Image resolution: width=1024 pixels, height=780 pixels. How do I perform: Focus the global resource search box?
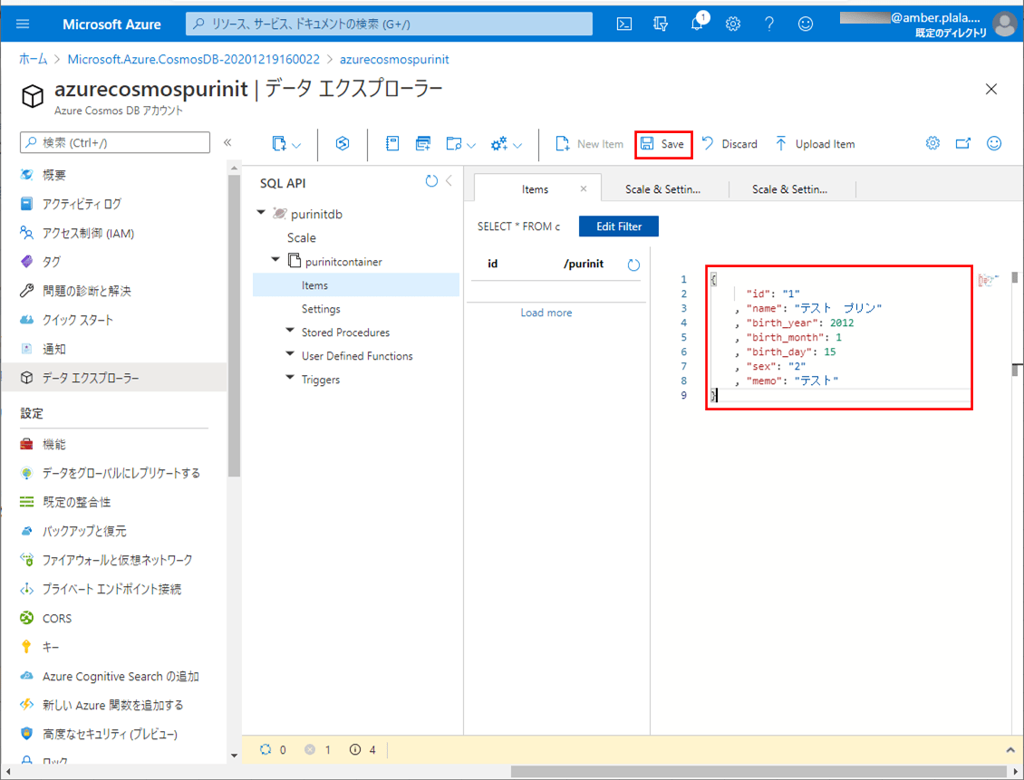coord(390,24)
